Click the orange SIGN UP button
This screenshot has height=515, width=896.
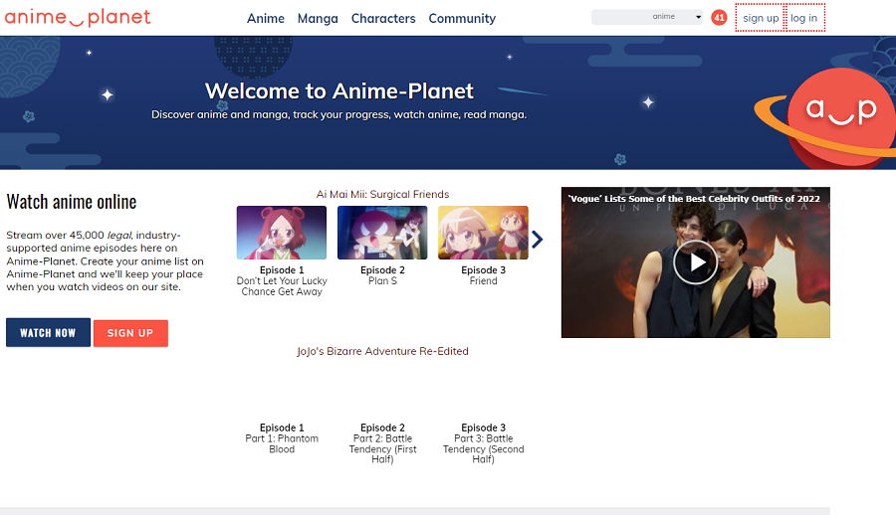click(x=130, y=333)
